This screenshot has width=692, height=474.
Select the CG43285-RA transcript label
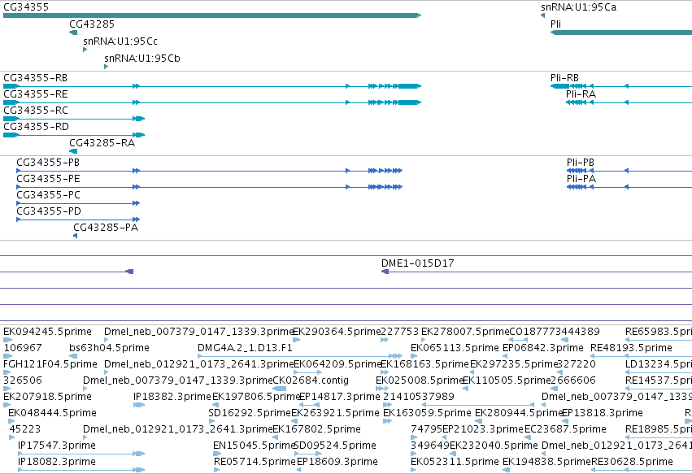tap(102, 143)
